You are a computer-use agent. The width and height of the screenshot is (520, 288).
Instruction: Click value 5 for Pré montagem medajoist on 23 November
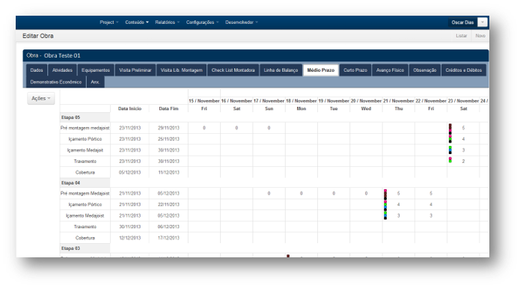(463, 128)
